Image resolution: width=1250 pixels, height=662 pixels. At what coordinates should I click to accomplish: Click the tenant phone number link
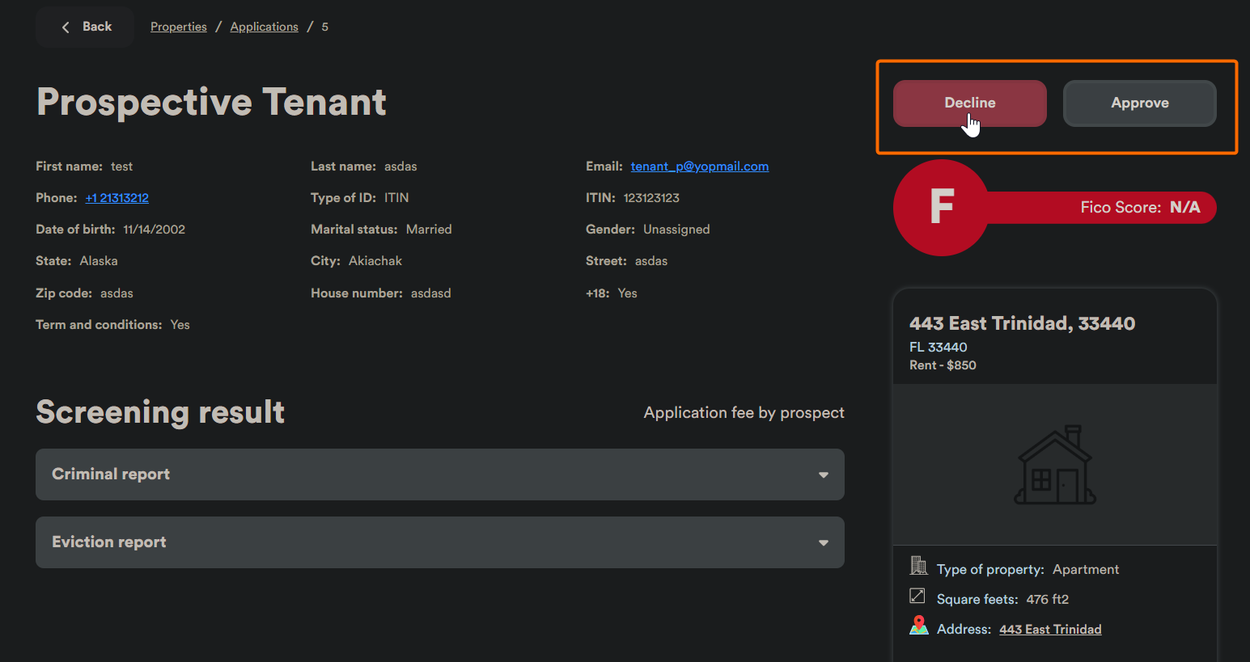(117, 198)
